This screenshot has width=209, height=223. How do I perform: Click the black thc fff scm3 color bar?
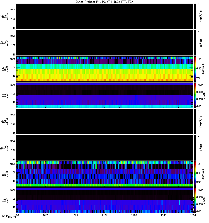(195, 148)
